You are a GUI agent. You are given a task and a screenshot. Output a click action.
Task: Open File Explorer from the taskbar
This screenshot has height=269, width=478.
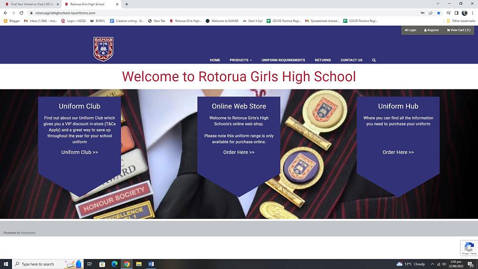(x=139, y=264)
